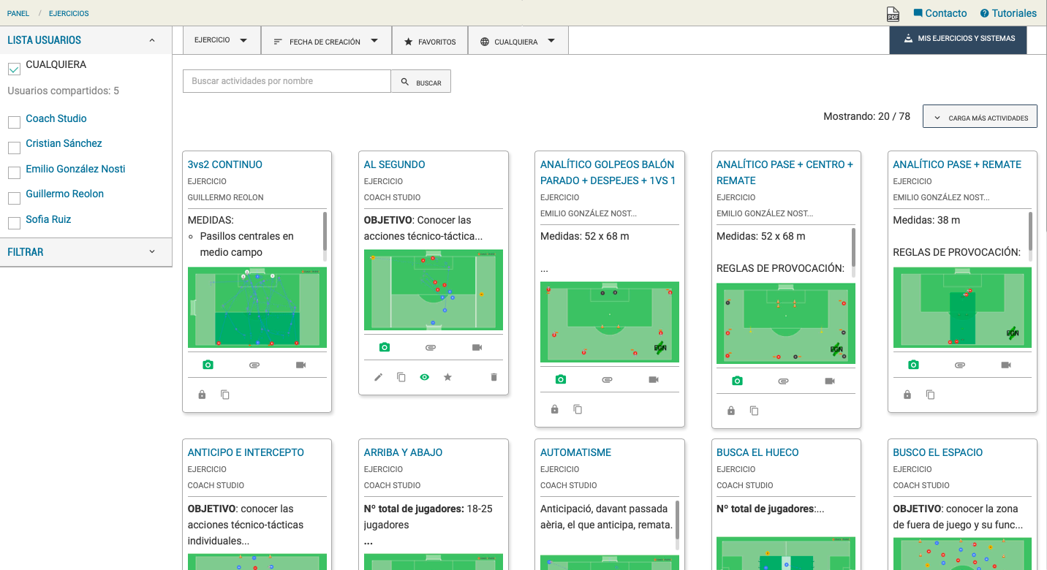Screen dimensions: 1047x570
Task: Click video icon on ANALÍTICO PASE + REMATE card
Action: click(1006, 365)
